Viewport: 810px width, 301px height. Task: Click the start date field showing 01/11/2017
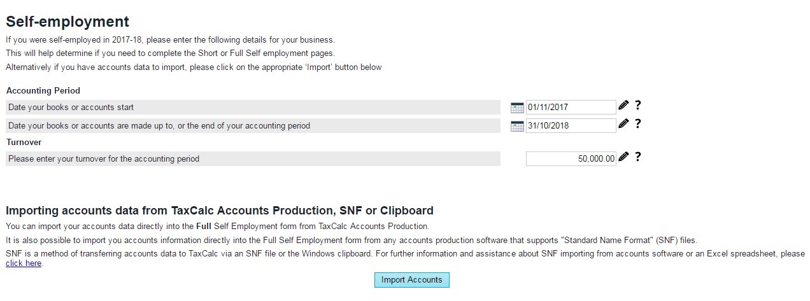point(571,108)
